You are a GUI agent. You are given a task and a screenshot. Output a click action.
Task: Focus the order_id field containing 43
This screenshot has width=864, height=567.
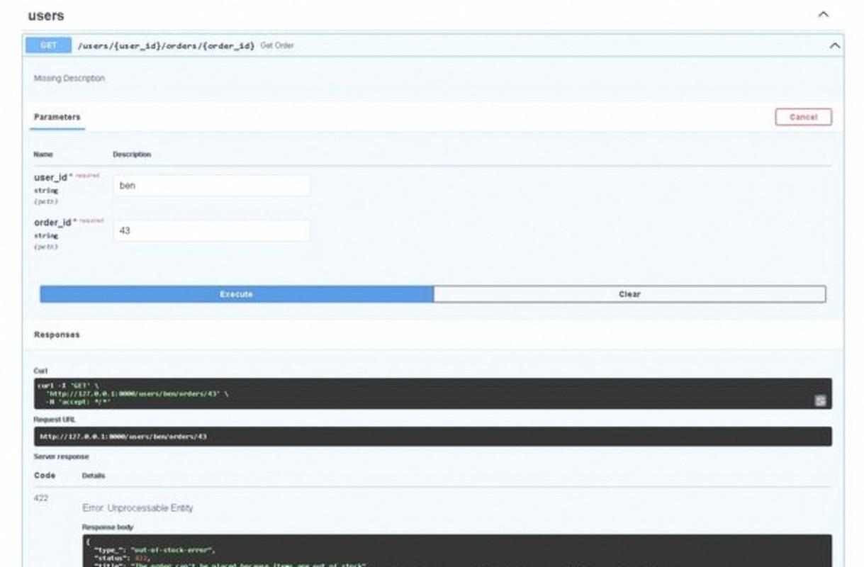click(211, 231)
